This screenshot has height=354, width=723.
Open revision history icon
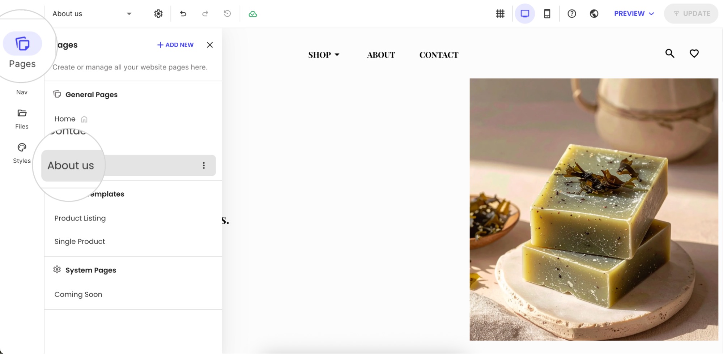[x=227, y=14]
